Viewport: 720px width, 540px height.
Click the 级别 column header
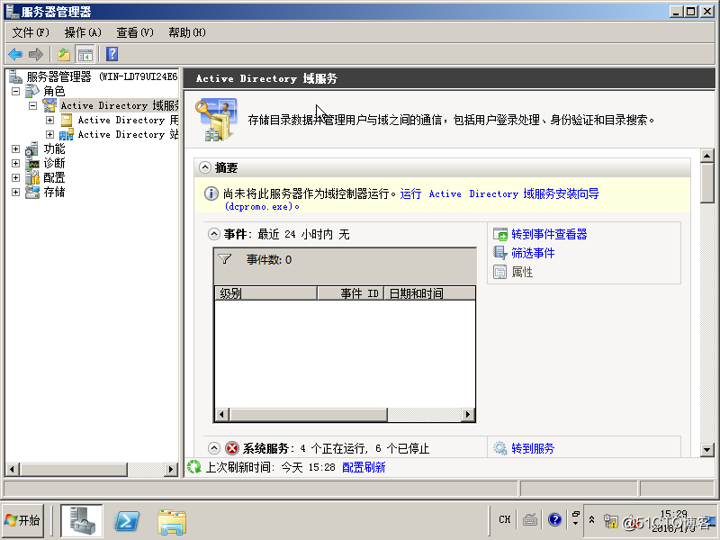pos(265,293)
